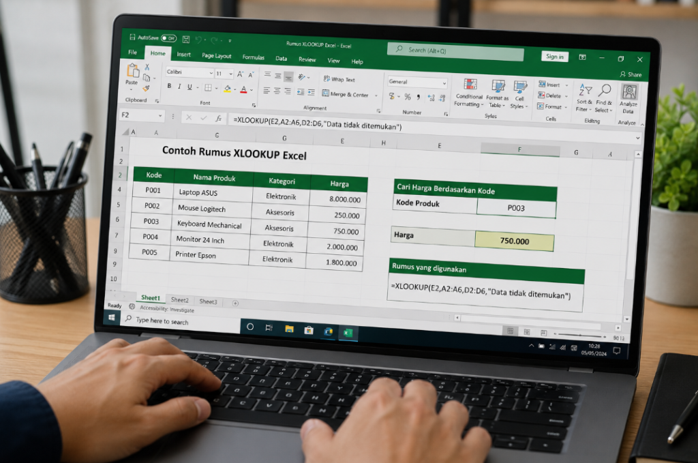Click the yellow Fill Color swatch
Viewport: 698px width, 463px height.
tap(228, 89)
